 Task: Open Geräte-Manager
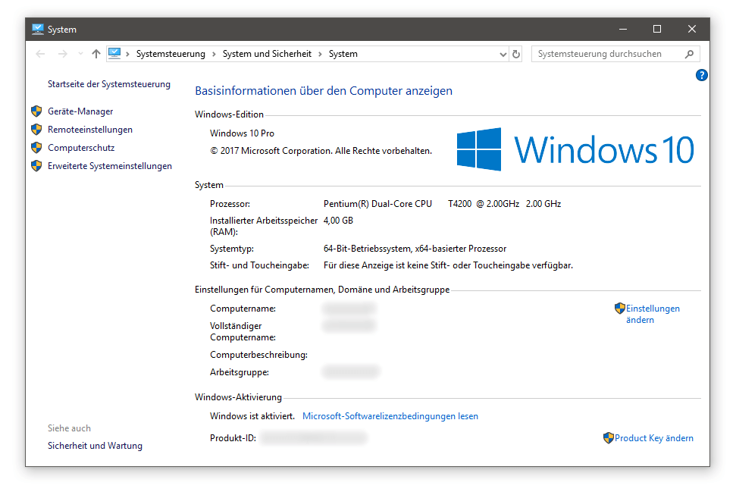[80, 111]
